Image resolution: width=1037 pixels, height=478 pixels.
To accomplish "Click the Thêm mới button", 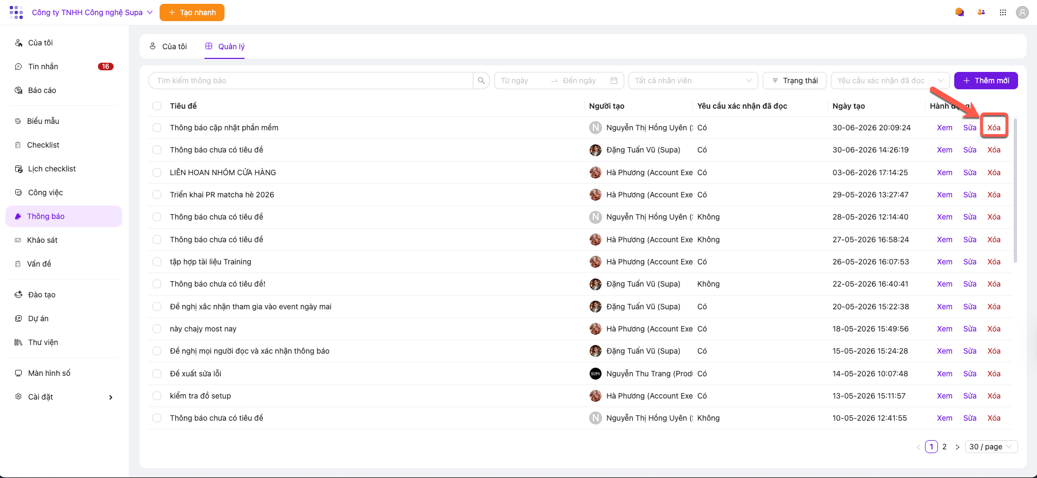I will click(986, 81).
